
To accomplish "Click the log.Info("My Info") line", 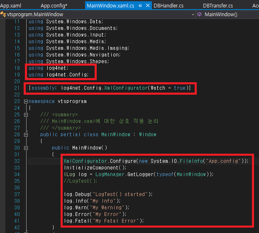I will 92,201.
